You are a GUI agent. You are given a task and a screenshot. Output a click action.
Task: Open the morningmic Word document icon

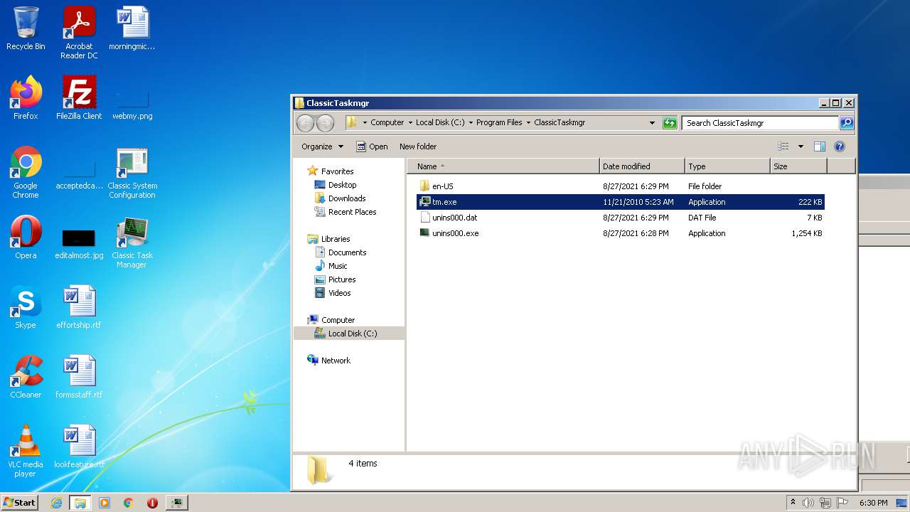click(x=132, y=29)
